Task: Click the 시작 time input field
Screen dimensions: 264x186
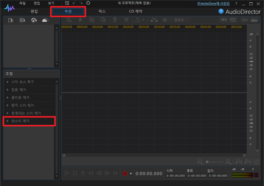Action: [x=176, y=176]
